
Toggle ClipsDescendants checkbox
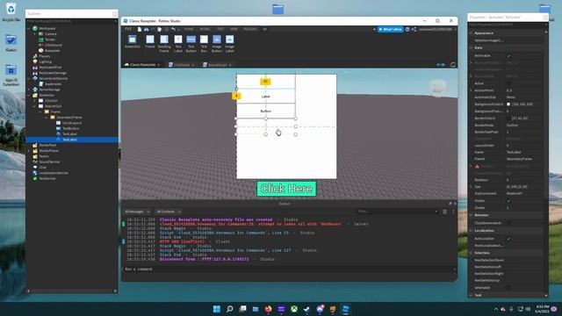click(508, 223)
